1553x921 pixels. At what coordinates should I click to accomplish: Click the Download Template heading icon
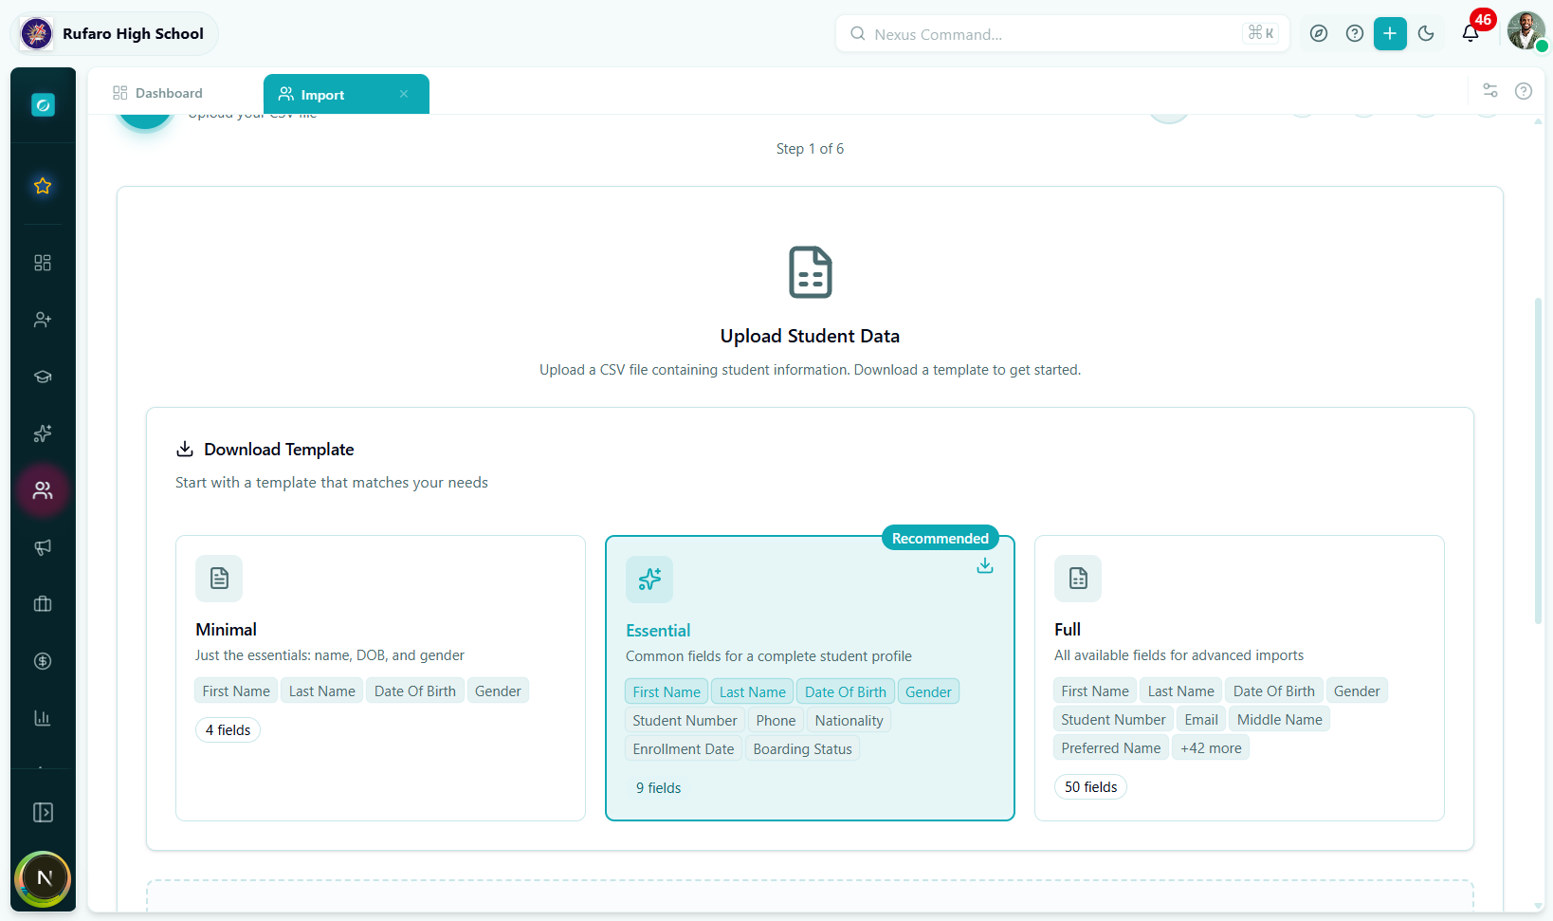pos(185,449)
